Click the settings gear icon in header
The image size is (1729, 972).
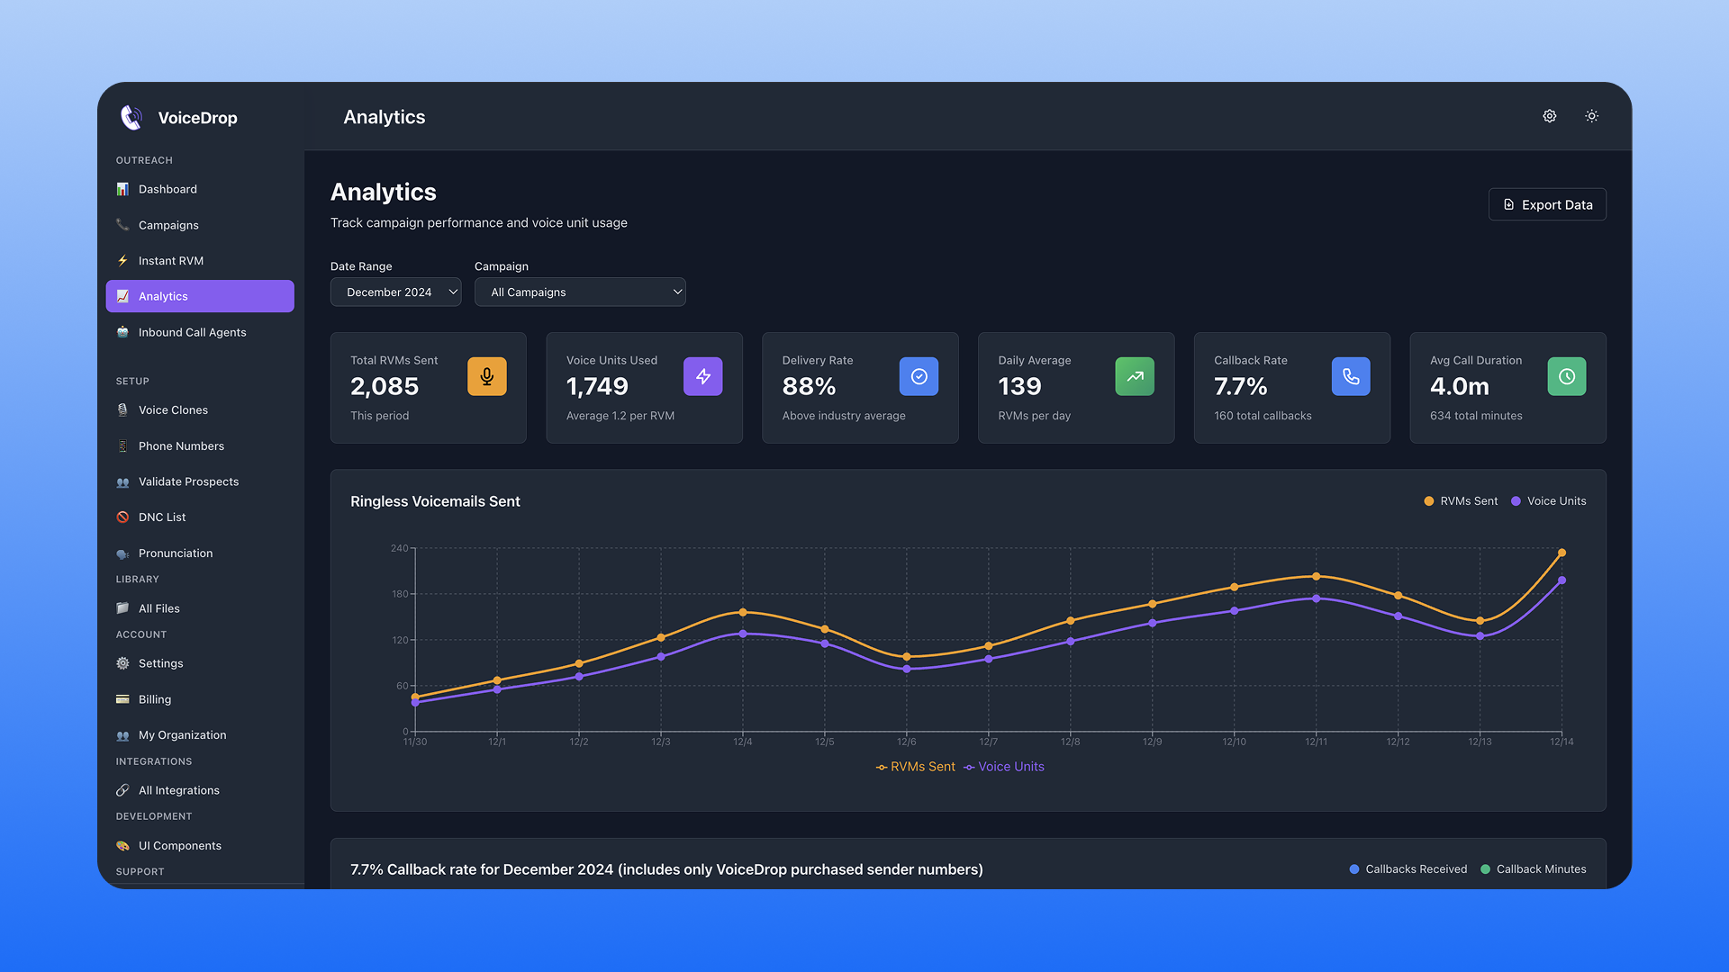coord(1549,116)
